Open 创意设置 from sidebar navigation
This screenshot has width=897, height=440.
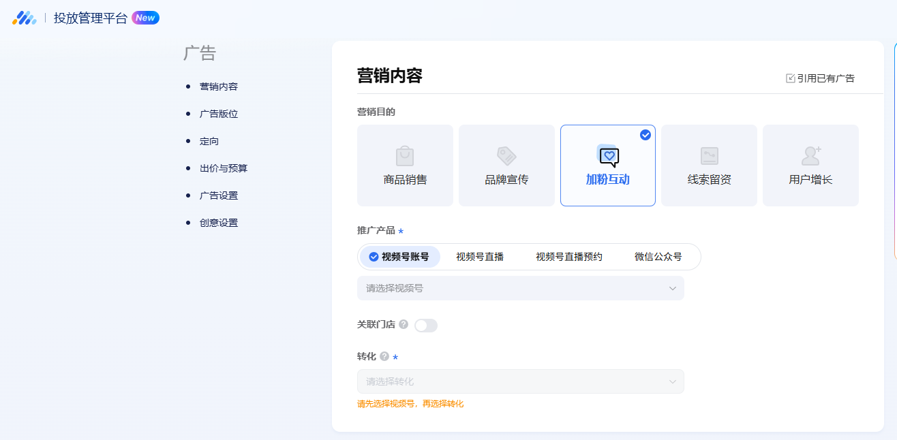coord(219,223)
